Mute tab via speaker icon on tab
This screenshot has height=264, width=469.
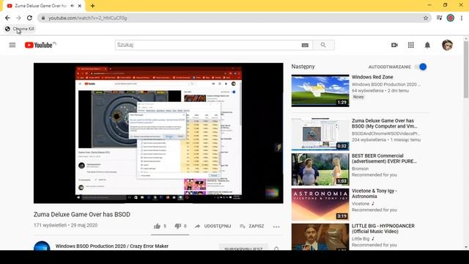pos(73,6)
